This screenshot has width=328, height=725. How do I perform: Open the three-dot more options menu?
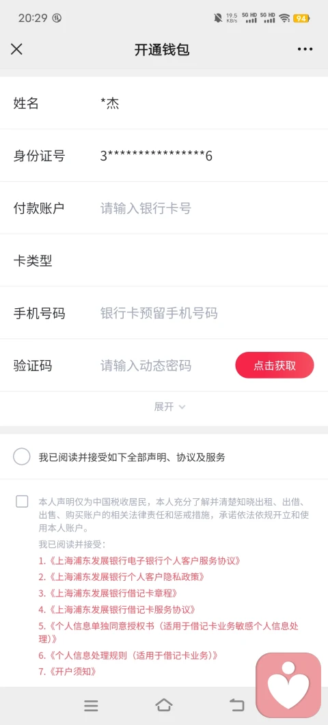coord(305,49)
